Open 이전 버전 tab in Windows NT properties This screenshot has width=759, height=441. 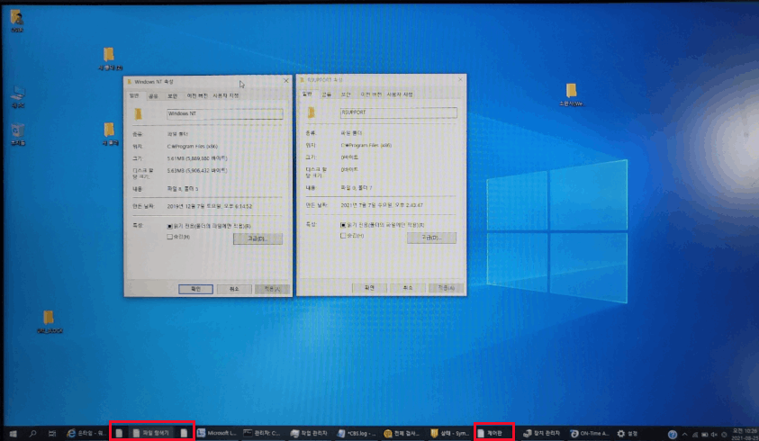[197, 95]
